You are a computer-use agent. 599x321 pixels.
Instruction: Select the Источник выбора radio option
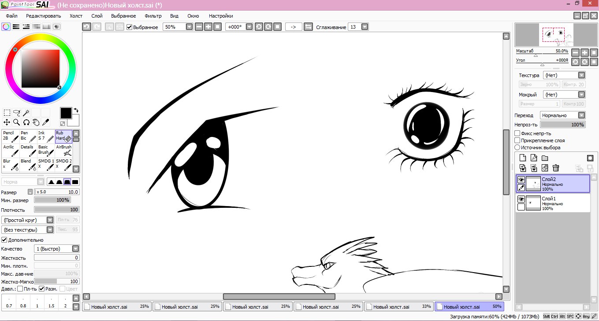coord(517,148)
